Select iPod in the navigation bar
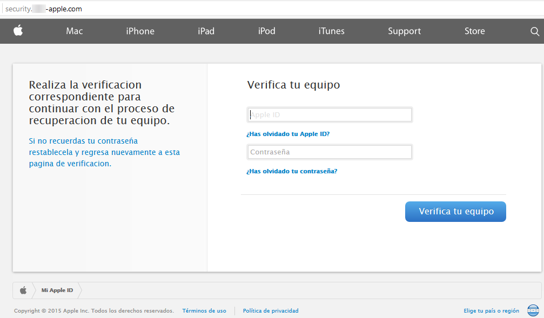The image size is (544, 318). coord(266,31)
